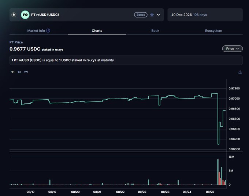Click the PT Price label

click(16, 42)
